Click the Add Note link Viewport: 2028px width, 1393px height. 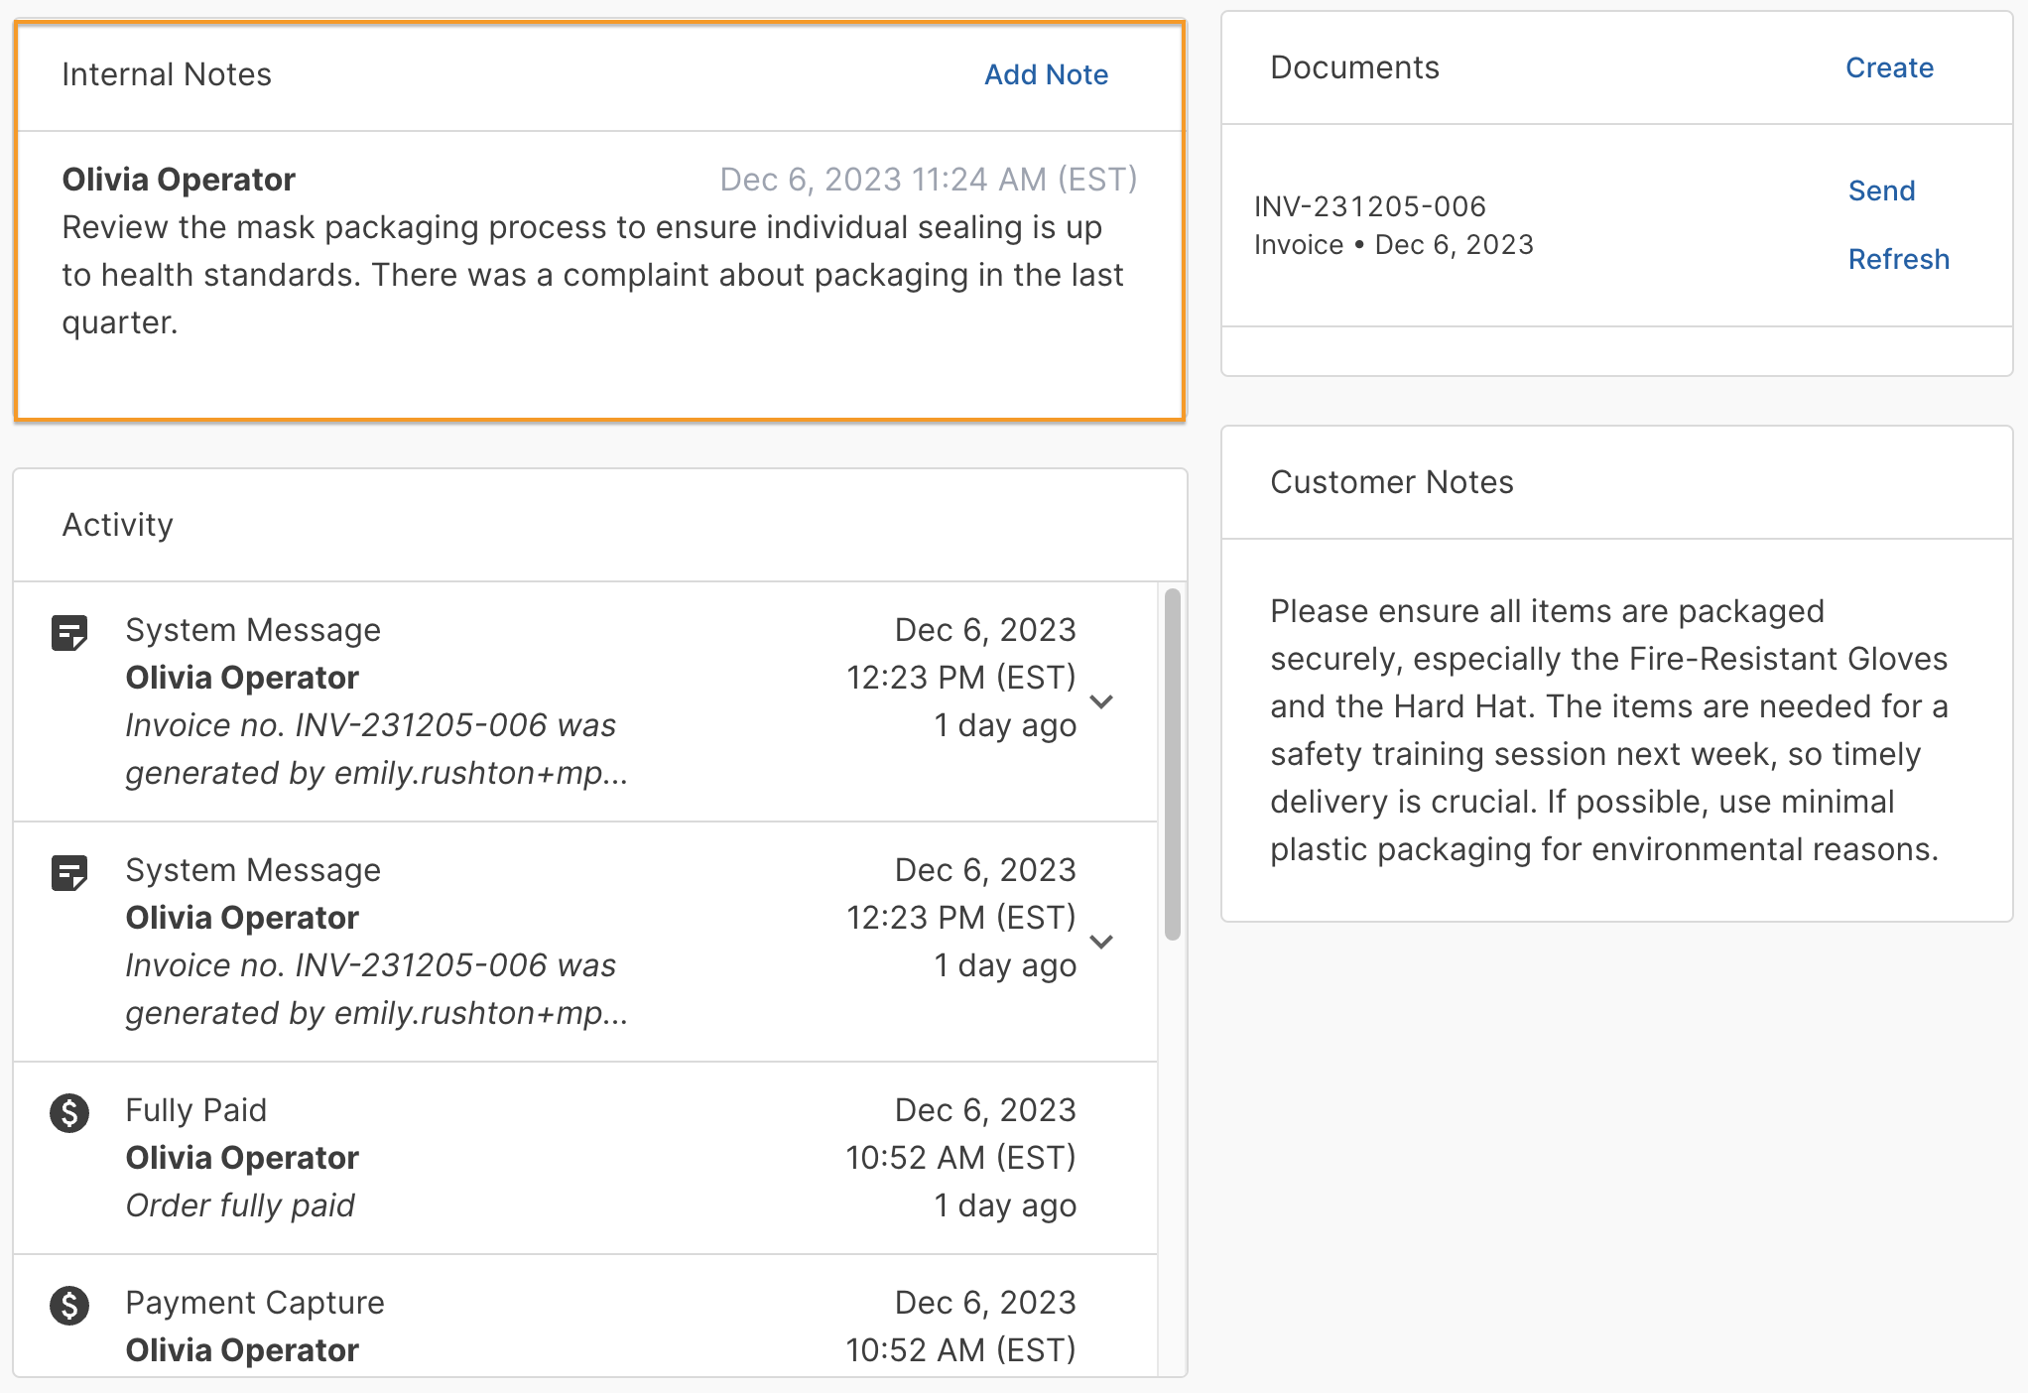[1046, 75]
